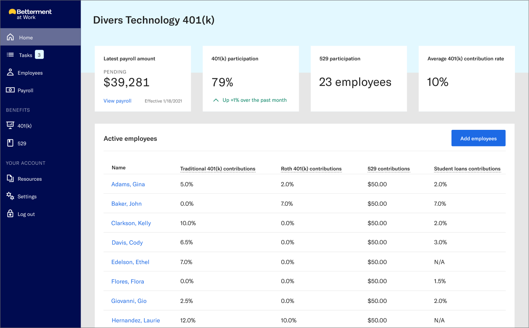Click Flores, Flora's 1.5% student loans value
The image size is (529, 328).
pyautogui.click(x=440, y=281)
